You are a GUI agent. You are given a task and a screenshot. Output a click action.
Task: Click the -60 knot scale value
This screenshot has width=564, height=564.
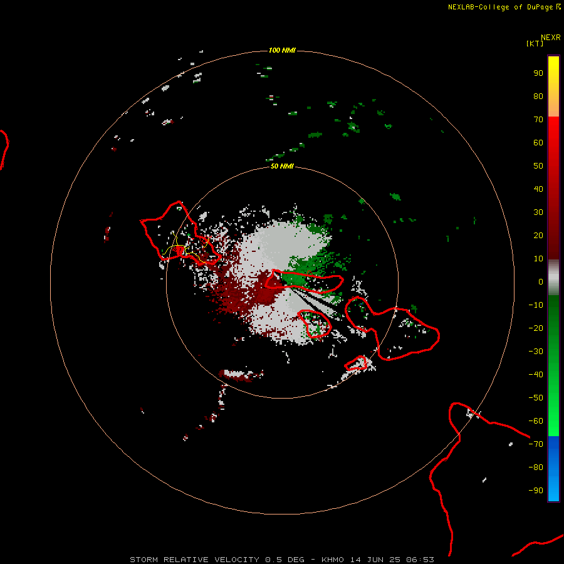[536, 421]
